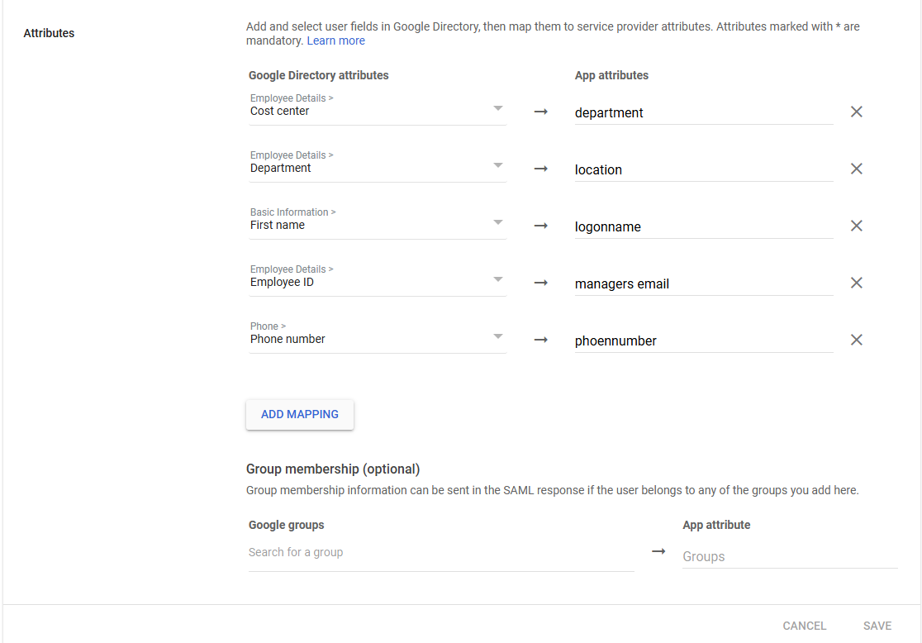Delete the location mapping row

pos(857,169)
